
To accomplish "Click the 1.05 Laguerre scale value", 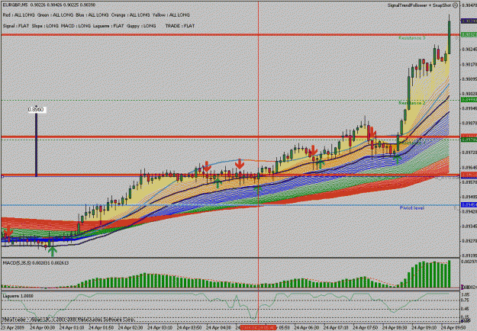I will (x=465, y=294).
